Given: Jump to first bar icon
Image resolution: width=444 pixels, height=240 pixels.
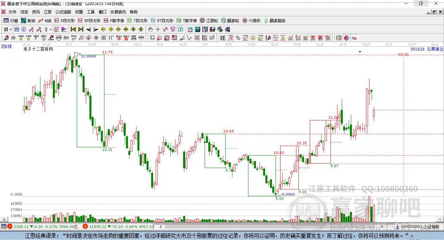Looking at the screenshot, I should (x=73, y=29).
